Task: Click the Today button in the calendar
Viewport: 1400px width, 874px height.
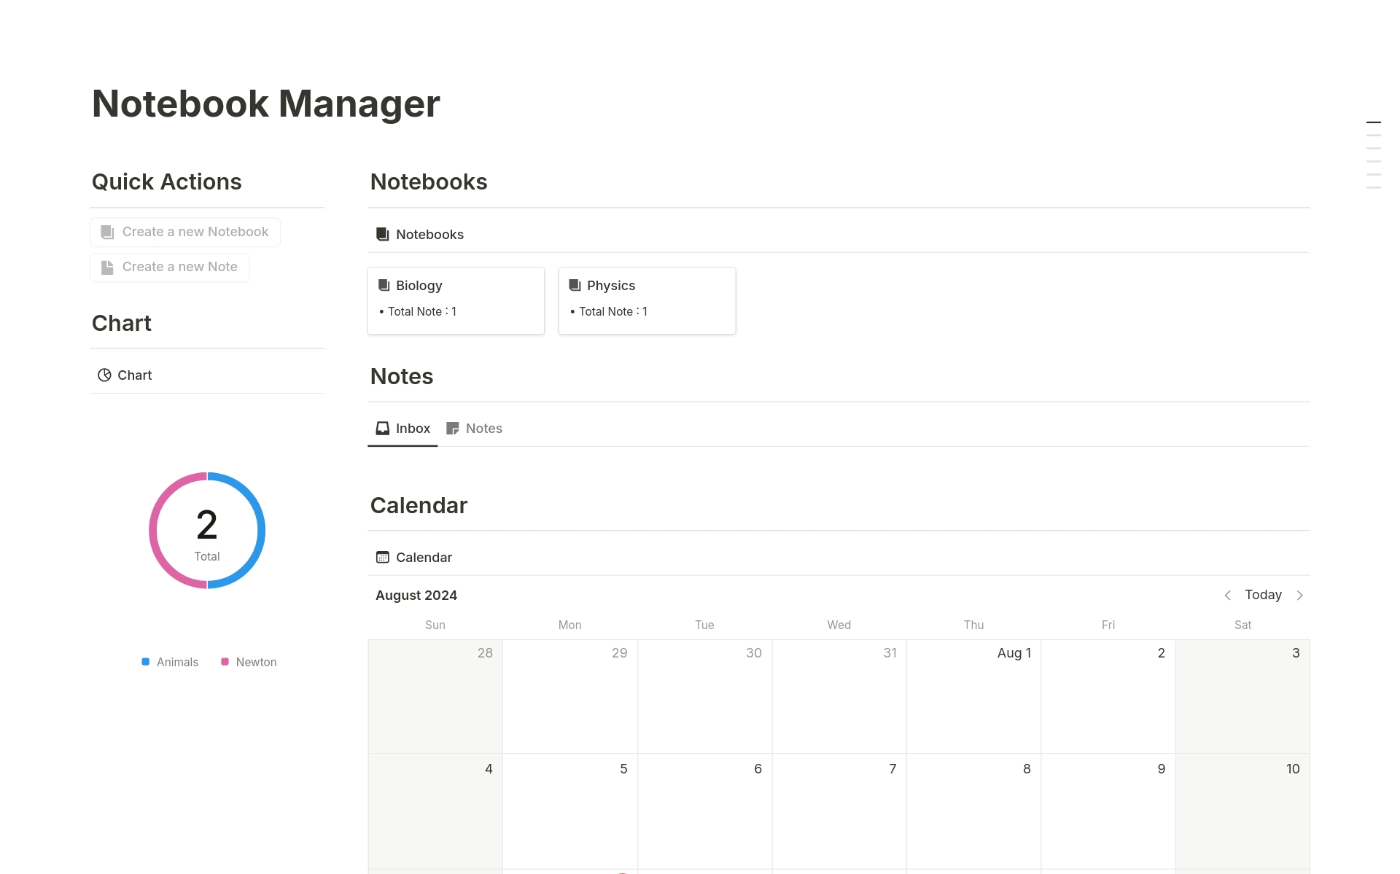Action: pos(1263,595)
